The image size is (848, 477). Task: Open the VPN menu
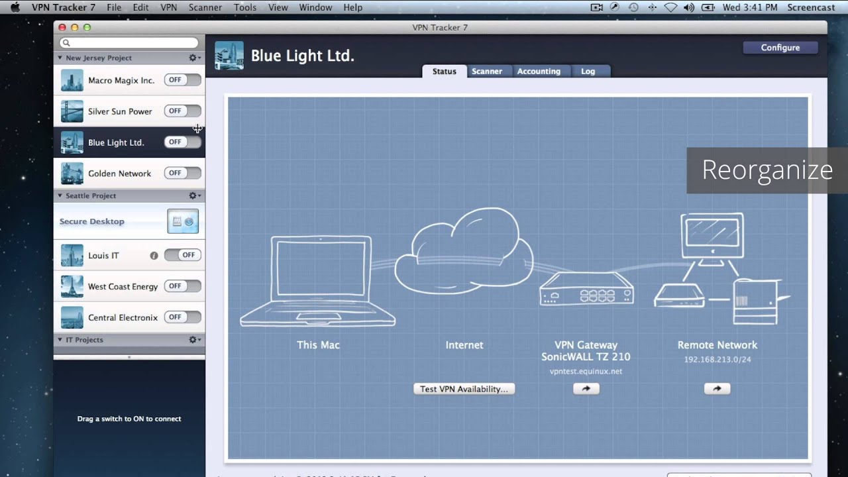[169, 7]
